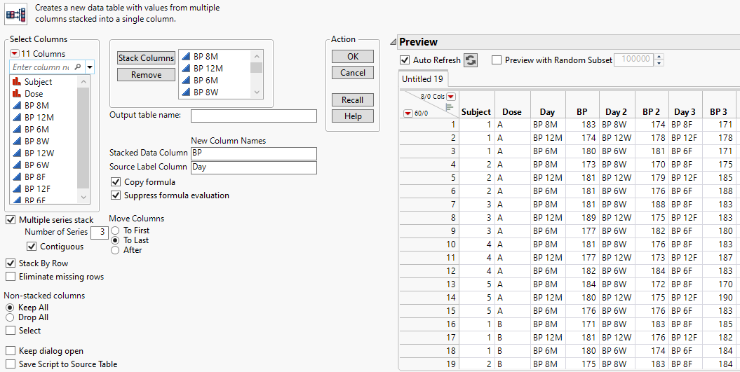This screenshot has width=740, height=372.
Task: Select the Subject column in Select Columns
Action: pyautogui.click(x=38, y=82)
